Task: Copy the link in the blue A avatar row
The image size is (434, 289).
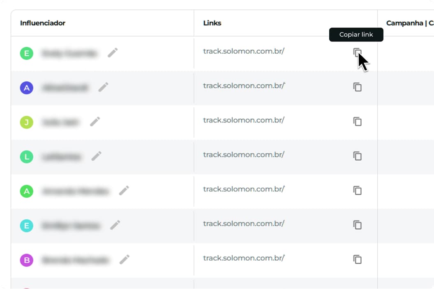Action: click(358, 87)
